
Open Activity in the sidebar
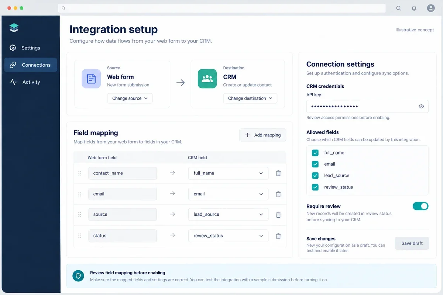click(31, 82)
